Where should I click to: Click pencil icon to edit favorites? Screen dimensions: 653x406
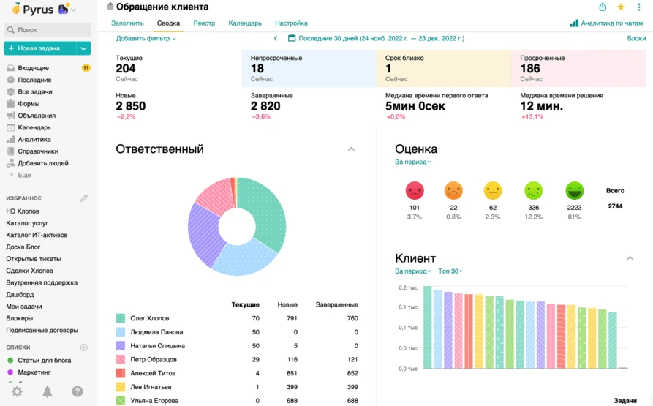click(84, 198)
